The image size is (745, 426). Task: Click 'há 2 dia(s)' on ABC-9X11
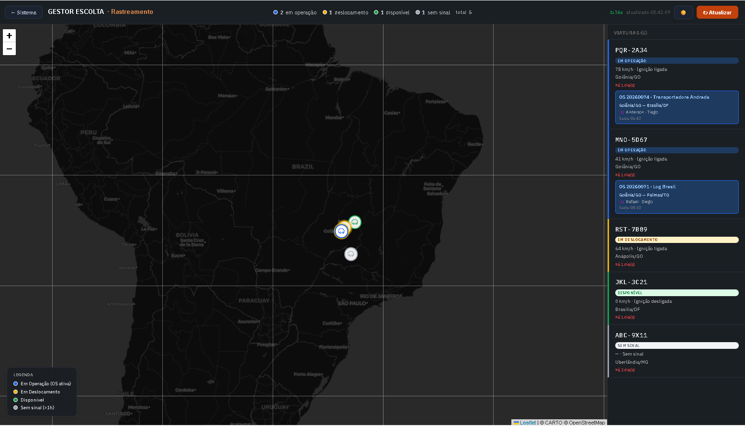625,370
